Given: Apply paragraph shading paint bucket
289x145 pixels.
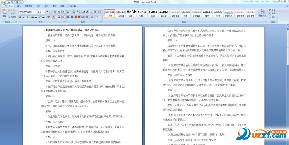Looking at the screenshot, I should 92,17.
